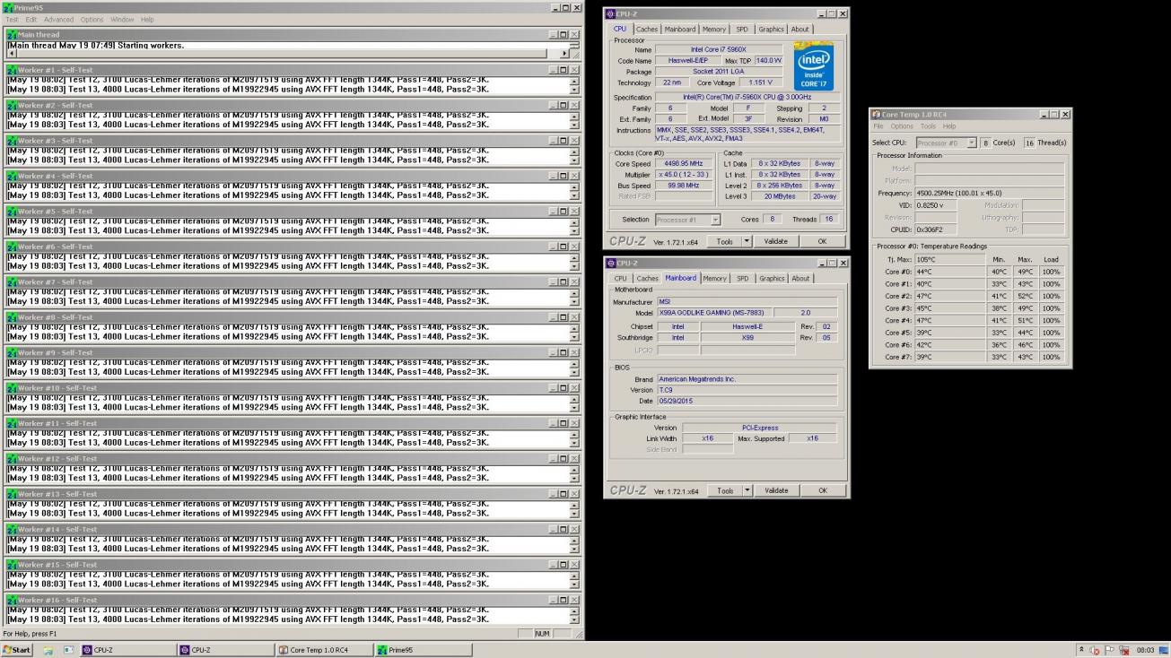Open Options menu in Core Temp
The image size is (1171, 658).
[902, 126]
